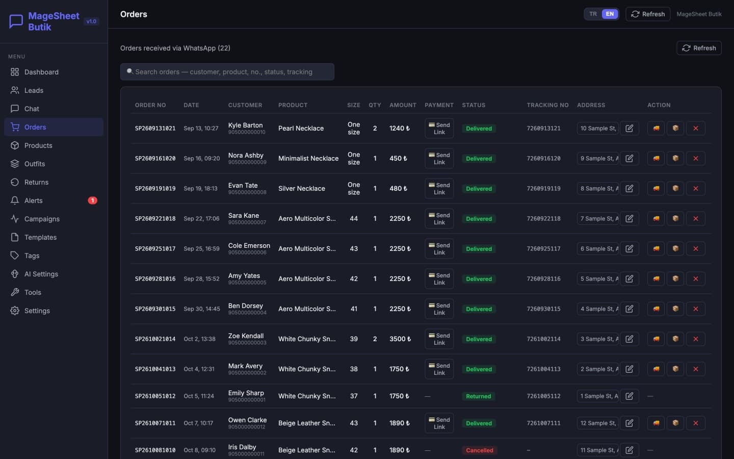Click order number SP2609221018
This screenshot has width=734, height=459.
pos(155,219)
